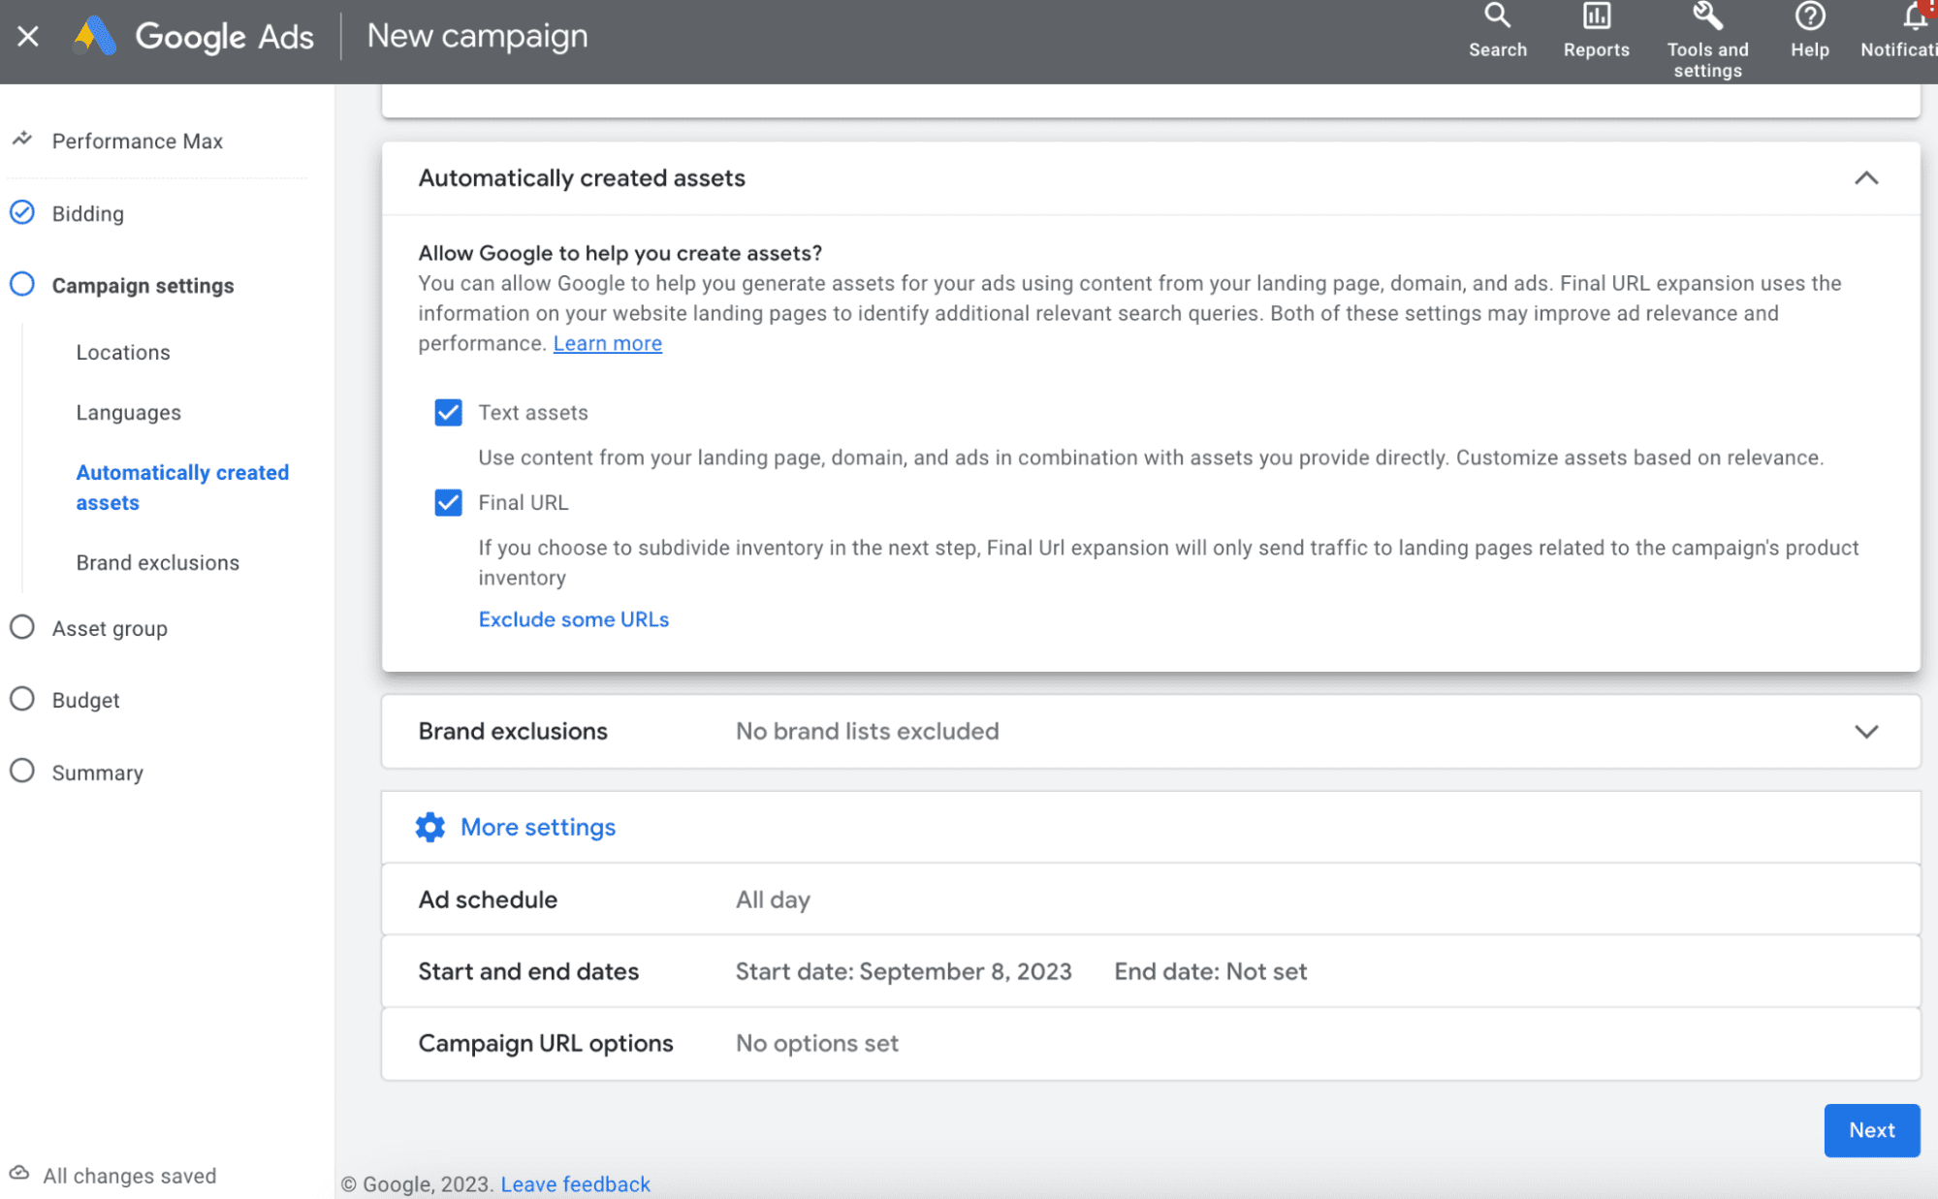Open Budget step in the sidebar
The height and width of the screenshot is (1199, 1938).
[x=85, y=700]
